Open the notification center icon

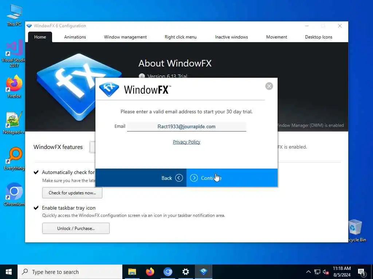pos(361,272)
